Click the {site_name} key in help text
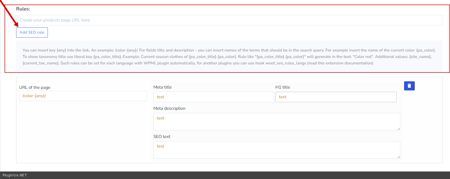This screenshot has height=179, width=450. (420, 57)
